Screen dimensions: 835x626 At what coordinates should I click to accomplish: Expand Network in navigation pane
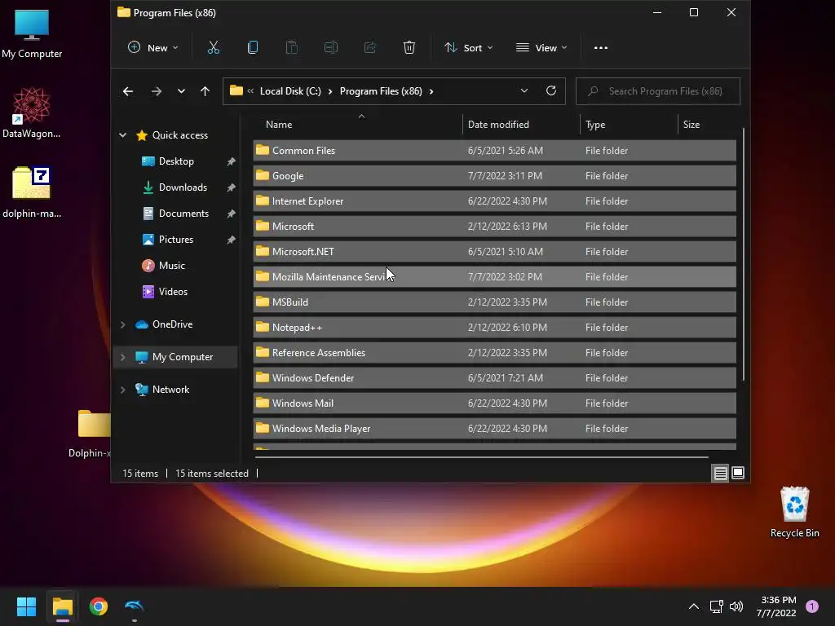123,390
